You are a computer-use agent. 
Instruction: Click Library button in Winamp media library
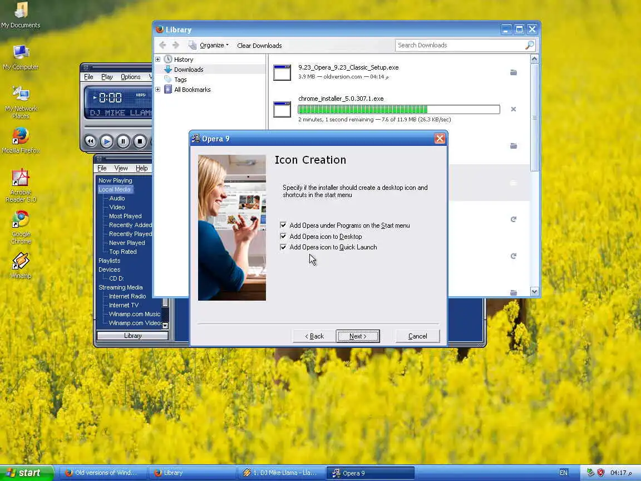pos(132,336)
